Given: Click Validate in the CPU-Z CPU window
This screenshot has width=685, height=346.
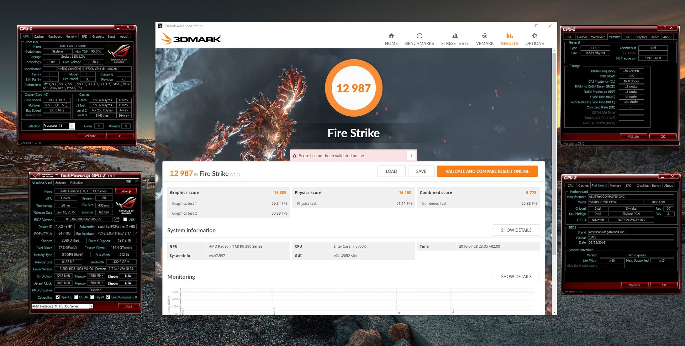Looking at the screenshot, I should 90,136.
